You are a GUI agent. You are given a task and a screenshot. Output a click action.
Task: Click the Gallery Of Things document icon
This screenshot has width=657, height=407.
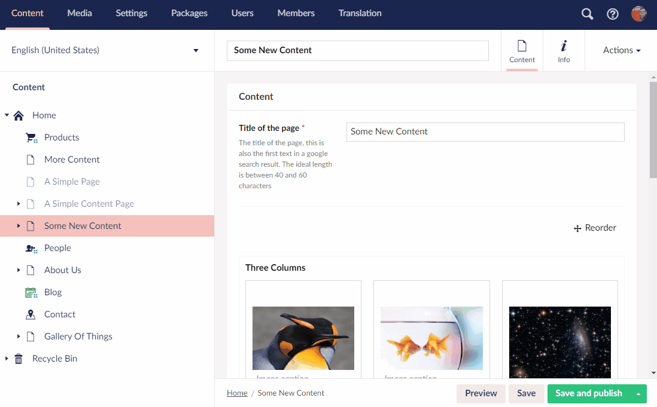pyautogui.click(x=31, y=336)
